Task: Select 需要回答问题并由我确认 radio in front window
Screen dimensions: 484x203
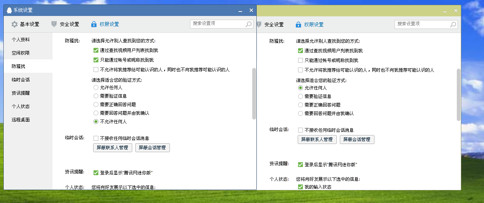Action: [x=96, y=113]
